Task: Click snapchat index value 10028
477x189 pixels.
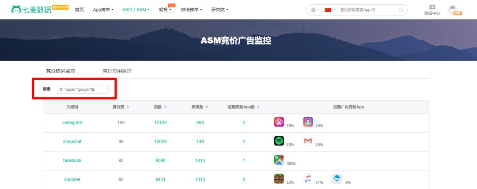Action: 160,141
